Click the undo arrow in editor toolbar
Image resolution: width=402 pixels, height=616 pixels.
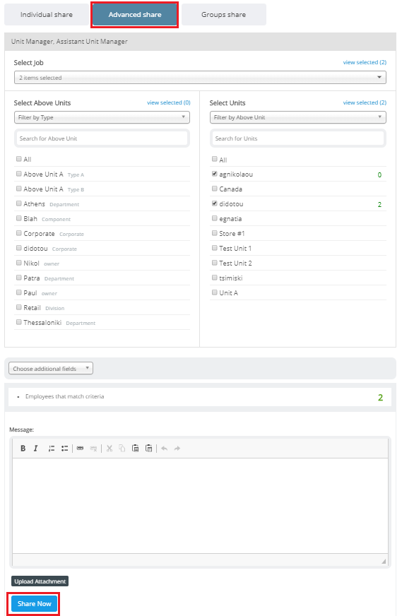click(x=164, y=449)
